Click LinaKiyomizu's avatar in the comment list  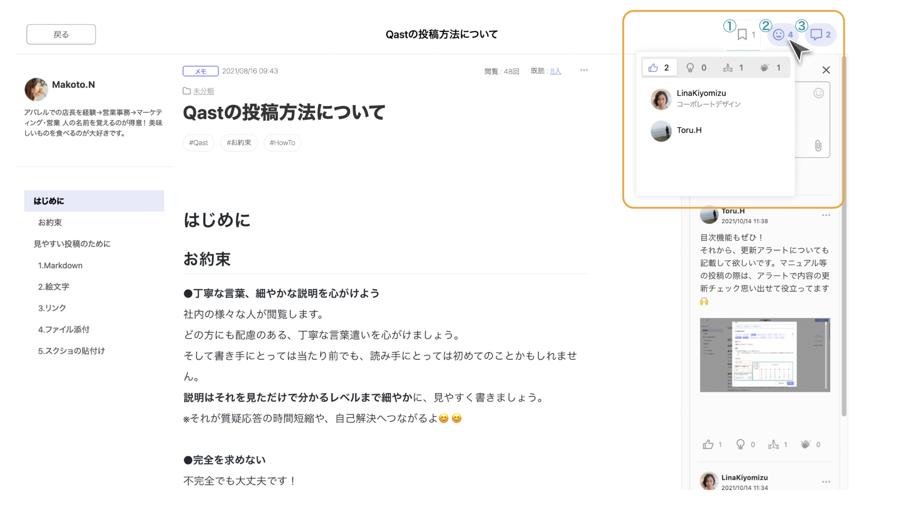[x=709, y=481]
